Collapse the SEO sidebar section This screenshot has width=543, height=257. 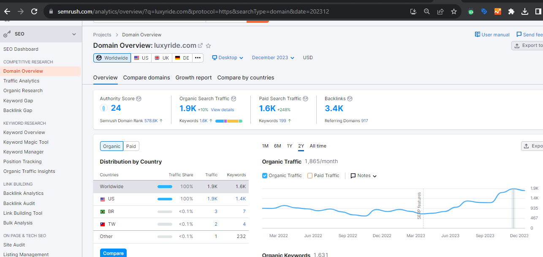(74, 34)
